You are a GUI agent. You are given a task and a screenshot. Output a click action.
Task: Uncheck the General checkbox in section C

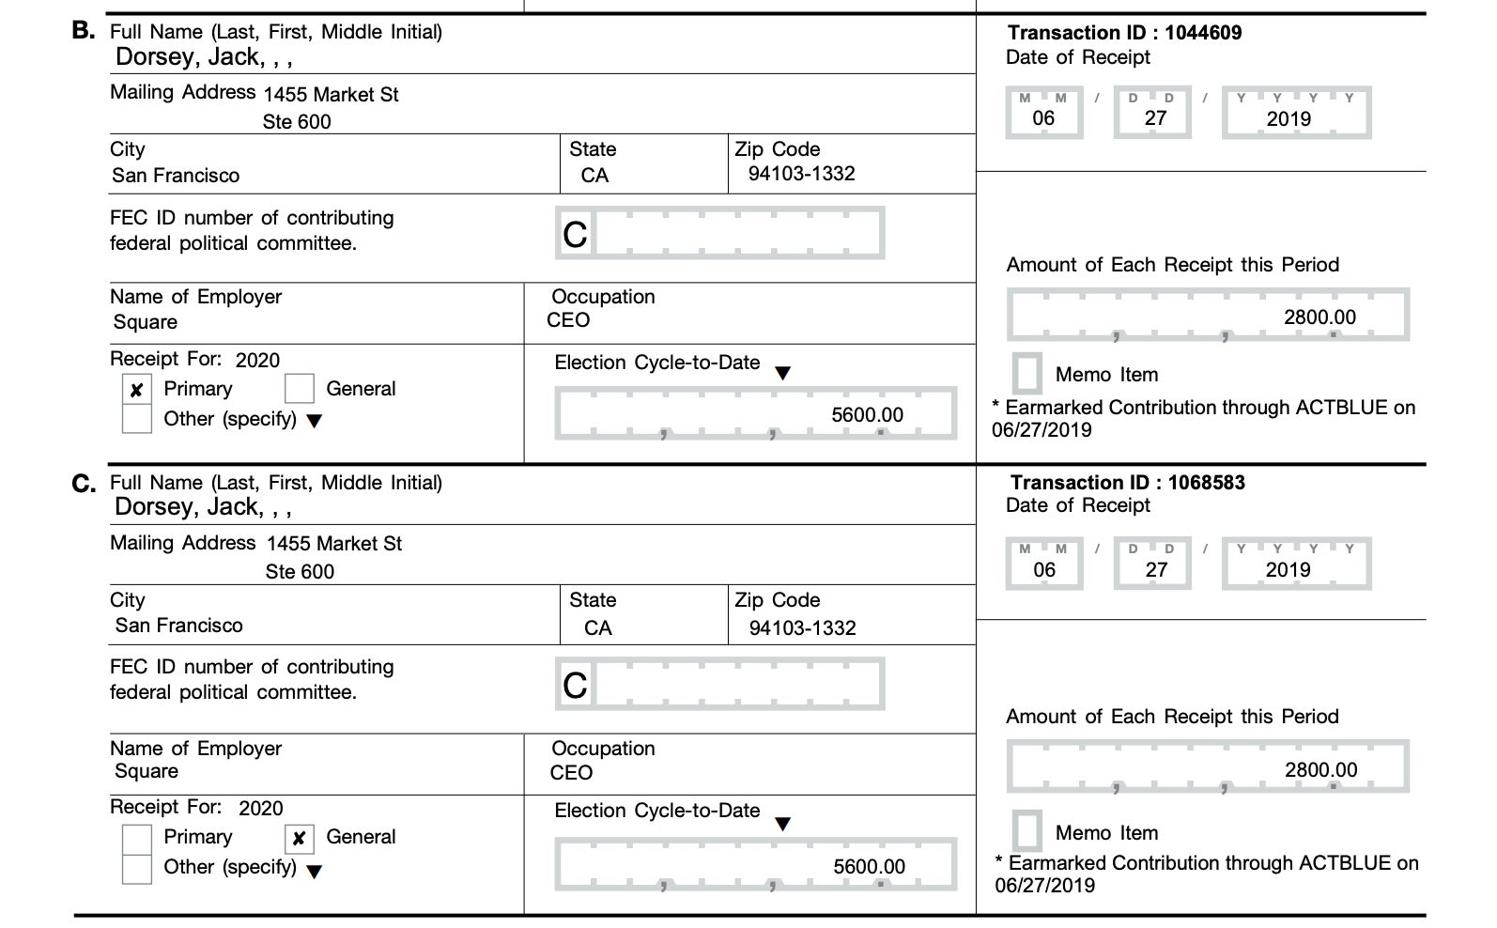pos(299,838)
